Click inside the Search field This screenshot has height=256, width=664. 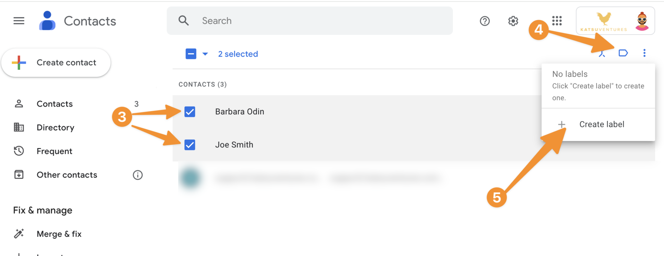tap(292, 20)
